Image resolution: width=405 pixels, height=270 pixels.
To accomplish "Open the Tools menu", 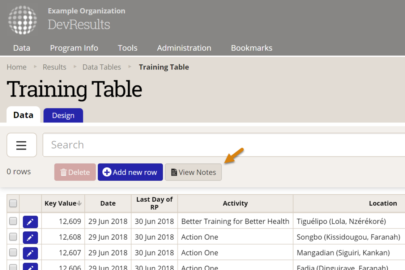I will (x=128, y=48).
